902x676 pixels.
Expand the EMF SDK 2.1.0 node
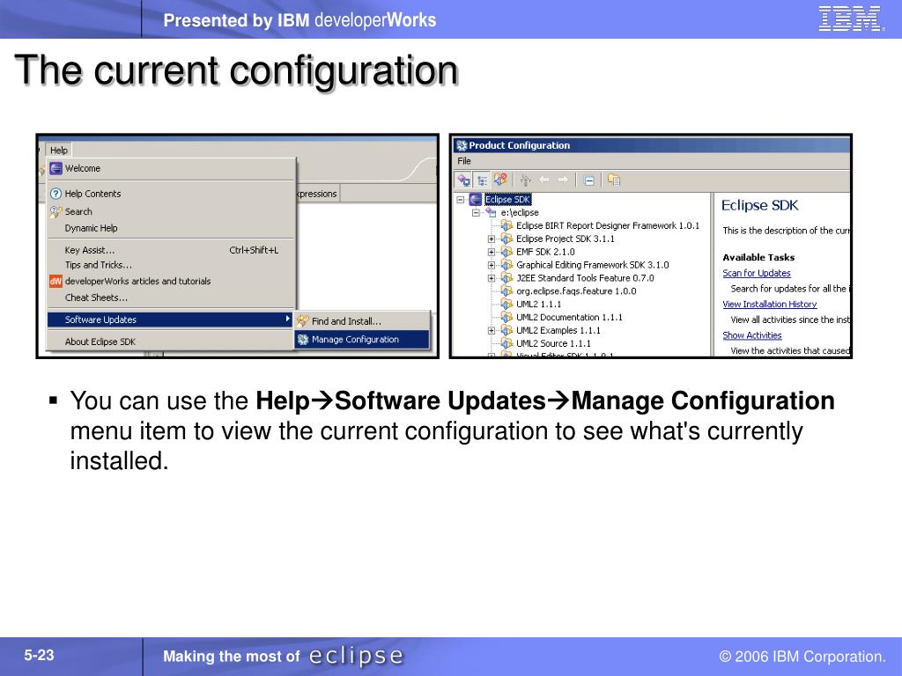point(492,252)
